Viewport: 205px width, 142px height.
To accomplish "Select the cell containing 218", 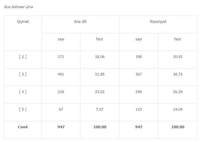I will coord(61,92).
